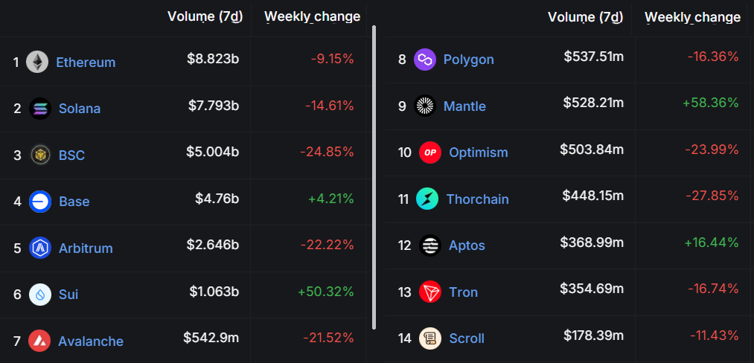Open the Thorchain name link
754x363 pixels.
[x=477, y=199]
